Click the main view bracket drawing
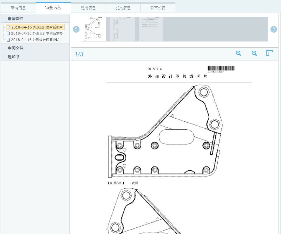The height and width of the screenshot is (234, 281). [x=165, y=131]
